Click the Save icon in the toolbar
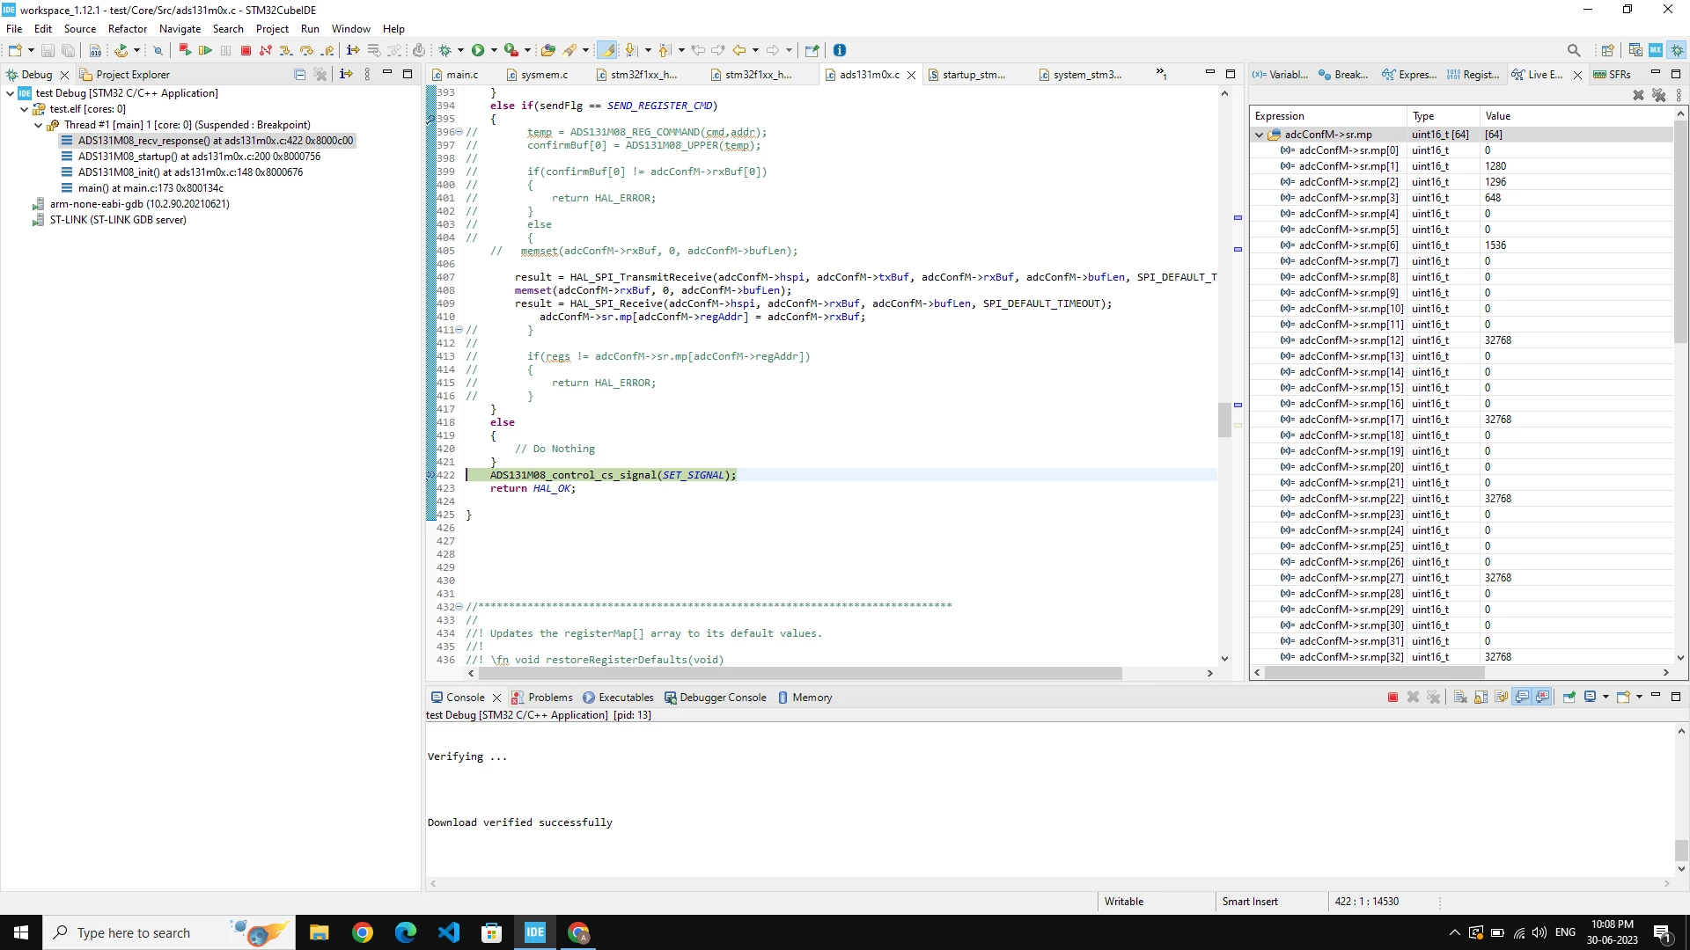 (48, 50)
